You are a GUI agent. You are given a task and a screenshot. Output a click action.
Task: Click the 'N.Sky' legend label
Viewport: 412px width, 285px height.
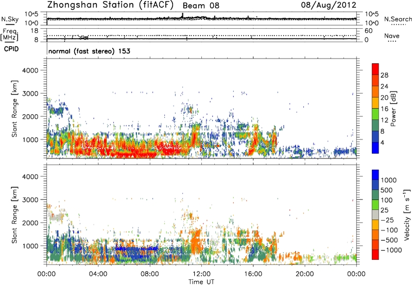(10, 19)
